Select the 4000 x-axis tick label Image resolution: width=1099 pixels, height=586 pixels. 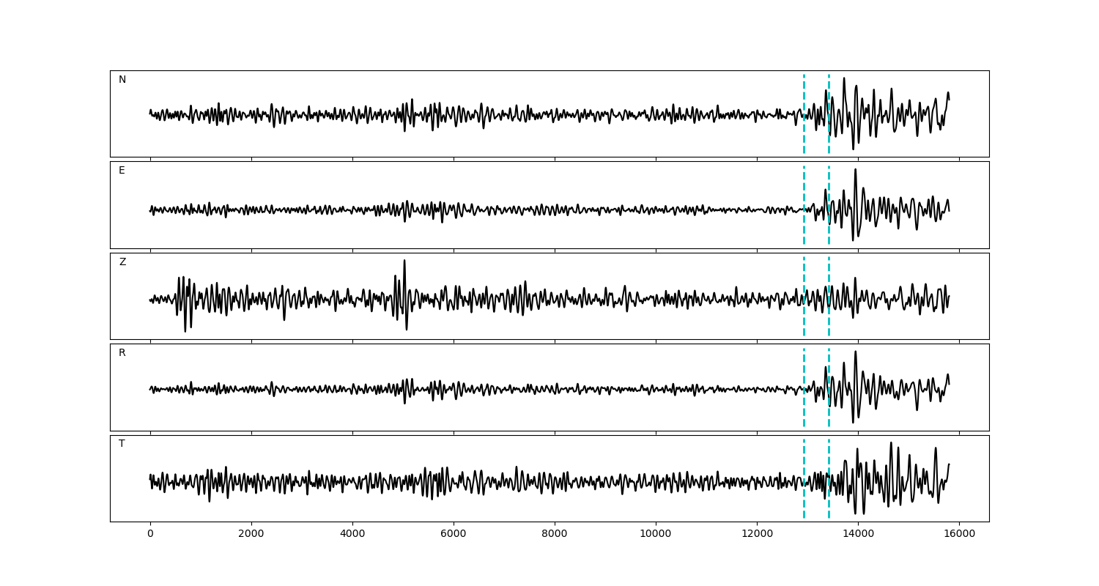coord(352,535)
